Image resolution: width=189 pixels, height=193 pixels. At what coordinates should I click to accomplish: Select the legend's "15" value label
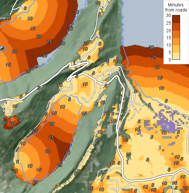point(169,38)
